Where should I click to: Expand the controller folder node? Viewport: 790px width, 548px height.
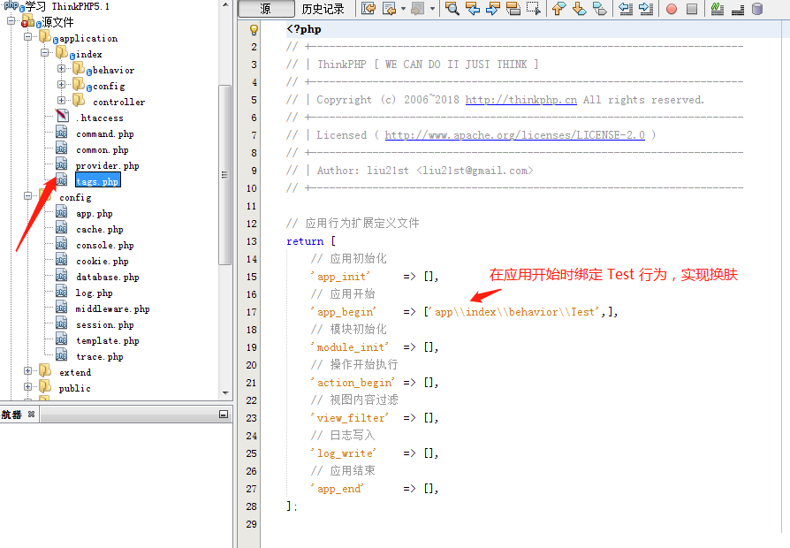tap(61, 100)
